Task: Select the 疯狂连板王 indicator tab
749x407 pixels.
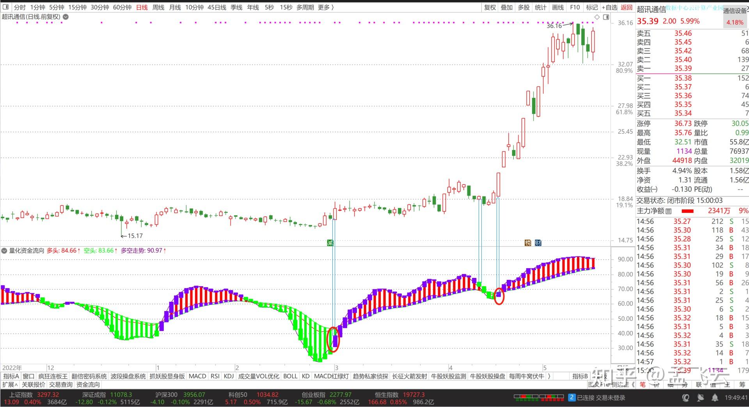Action: point(53,376)
